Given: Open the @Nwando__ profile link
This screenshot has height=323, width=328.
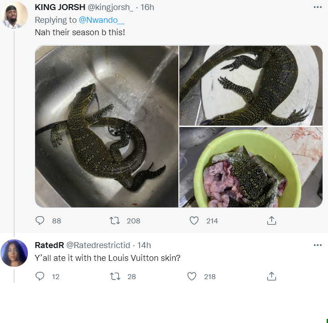Looking at the screenshot, I should 101,20.
